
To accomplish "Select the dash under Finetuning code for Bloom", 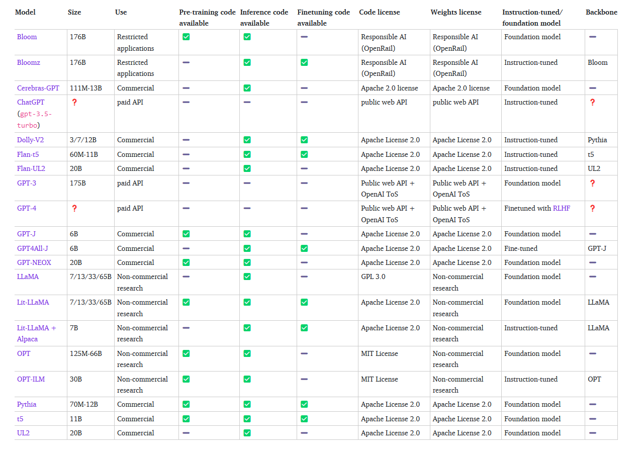I will point(304,37).
